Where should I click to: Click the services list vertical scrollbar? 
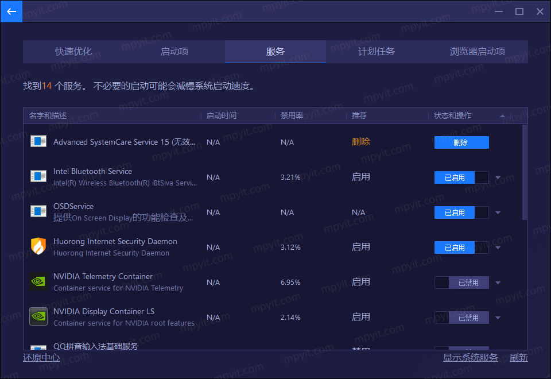524,172
